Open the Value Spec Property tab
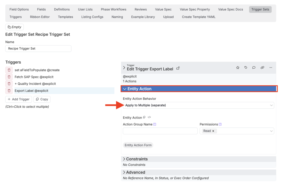This screenshot has width=283, height=187. click(x=195, y=9)
